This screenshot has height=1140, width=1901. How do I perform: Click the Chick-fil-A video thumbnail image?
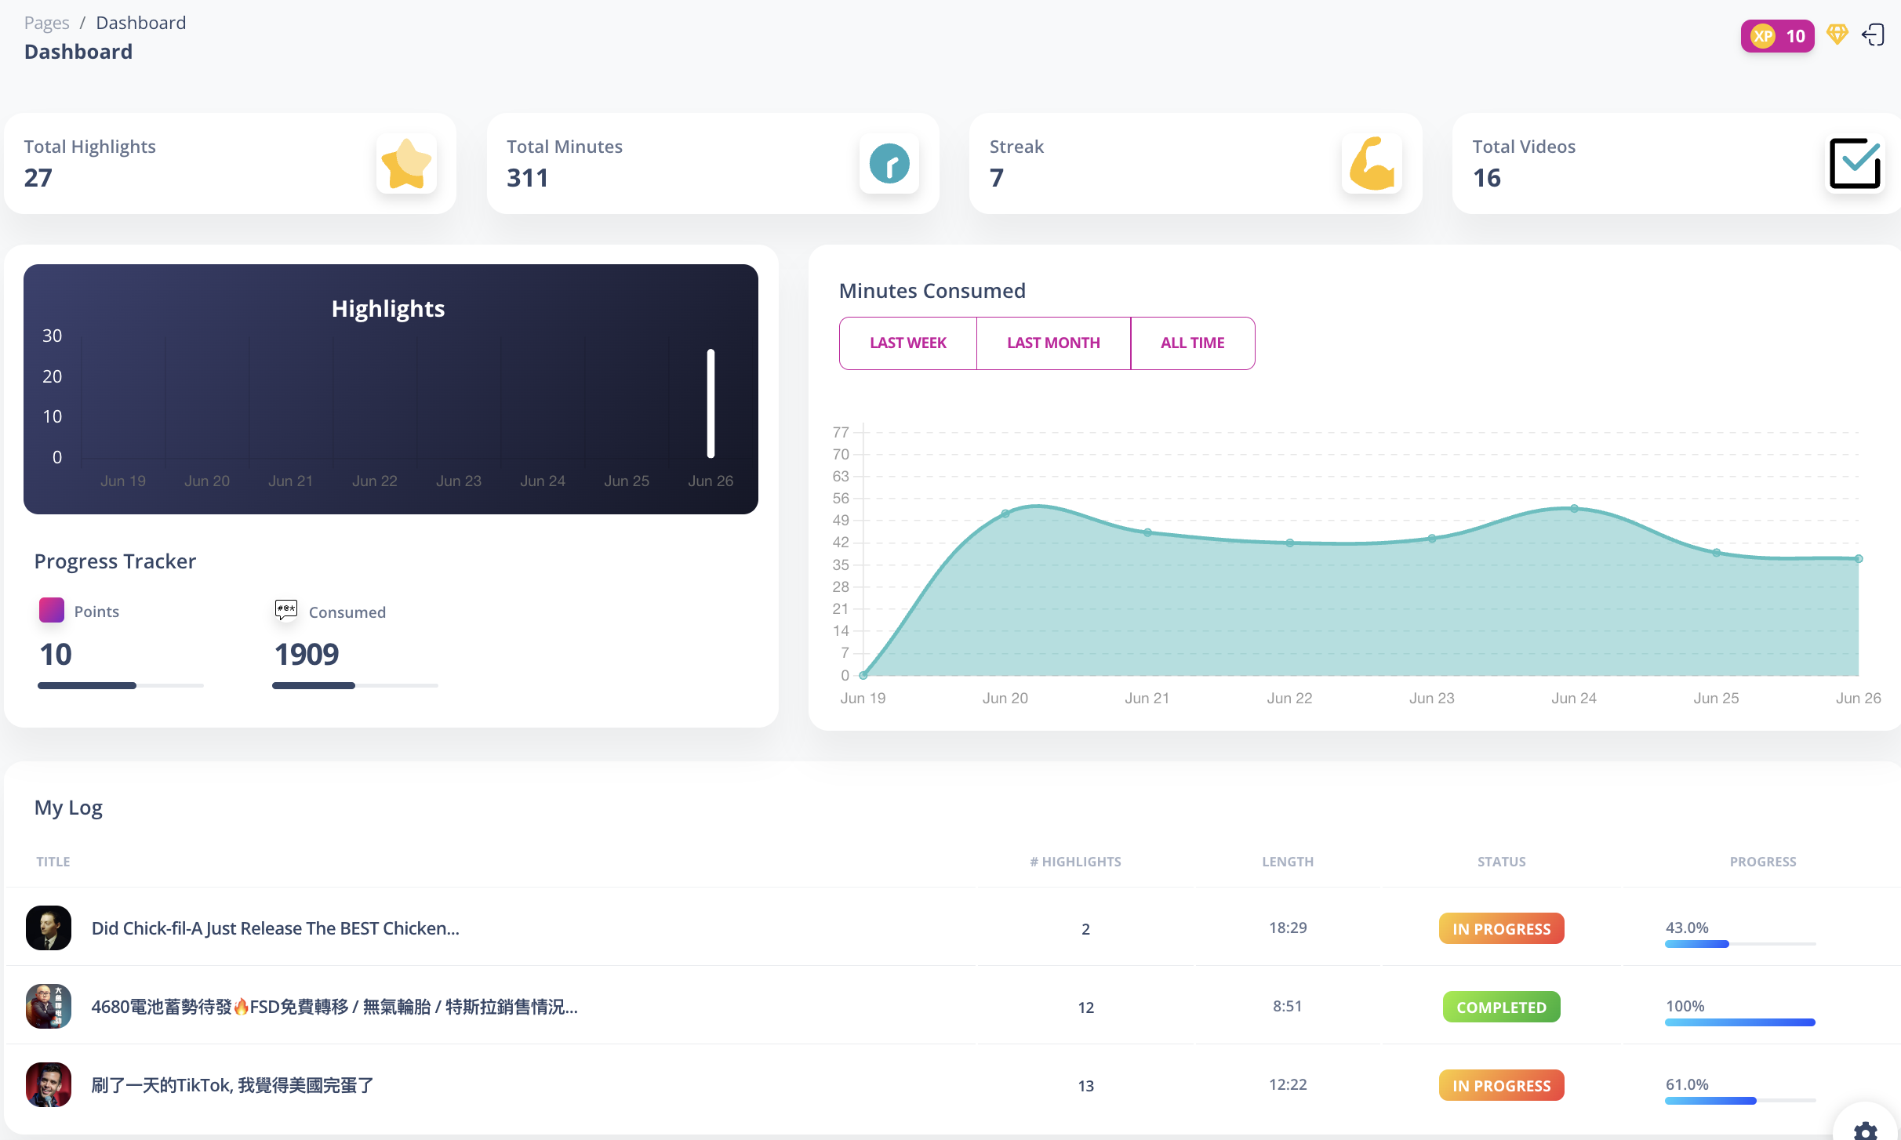(49, 928)
